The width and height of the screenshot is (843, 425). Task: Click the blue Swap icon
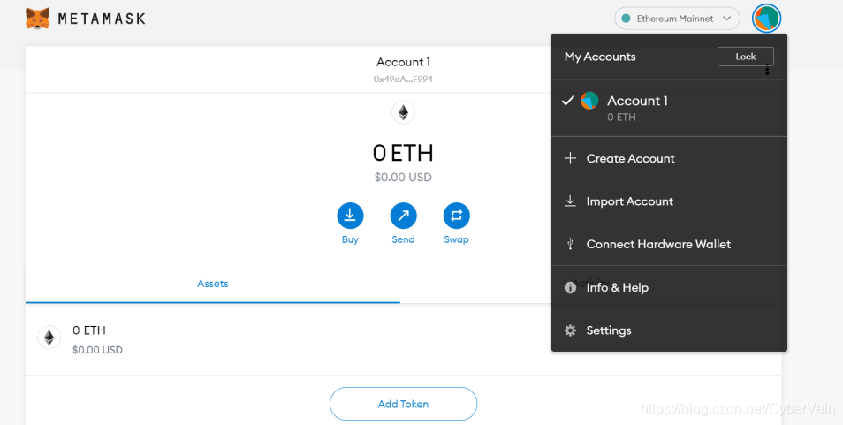click(x=457, y=216)
